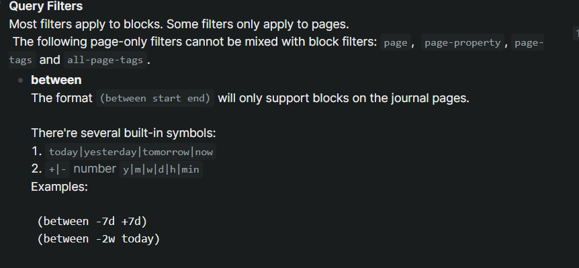Click the bold between block title

56,80
